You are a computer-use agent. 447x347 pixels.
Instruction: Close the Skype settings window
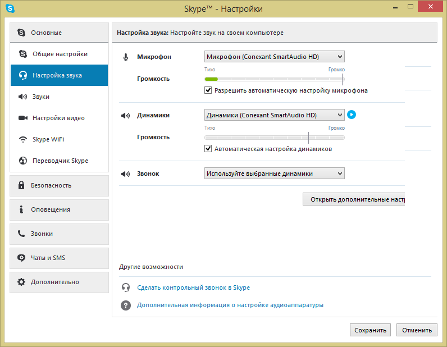pos(431,6)
